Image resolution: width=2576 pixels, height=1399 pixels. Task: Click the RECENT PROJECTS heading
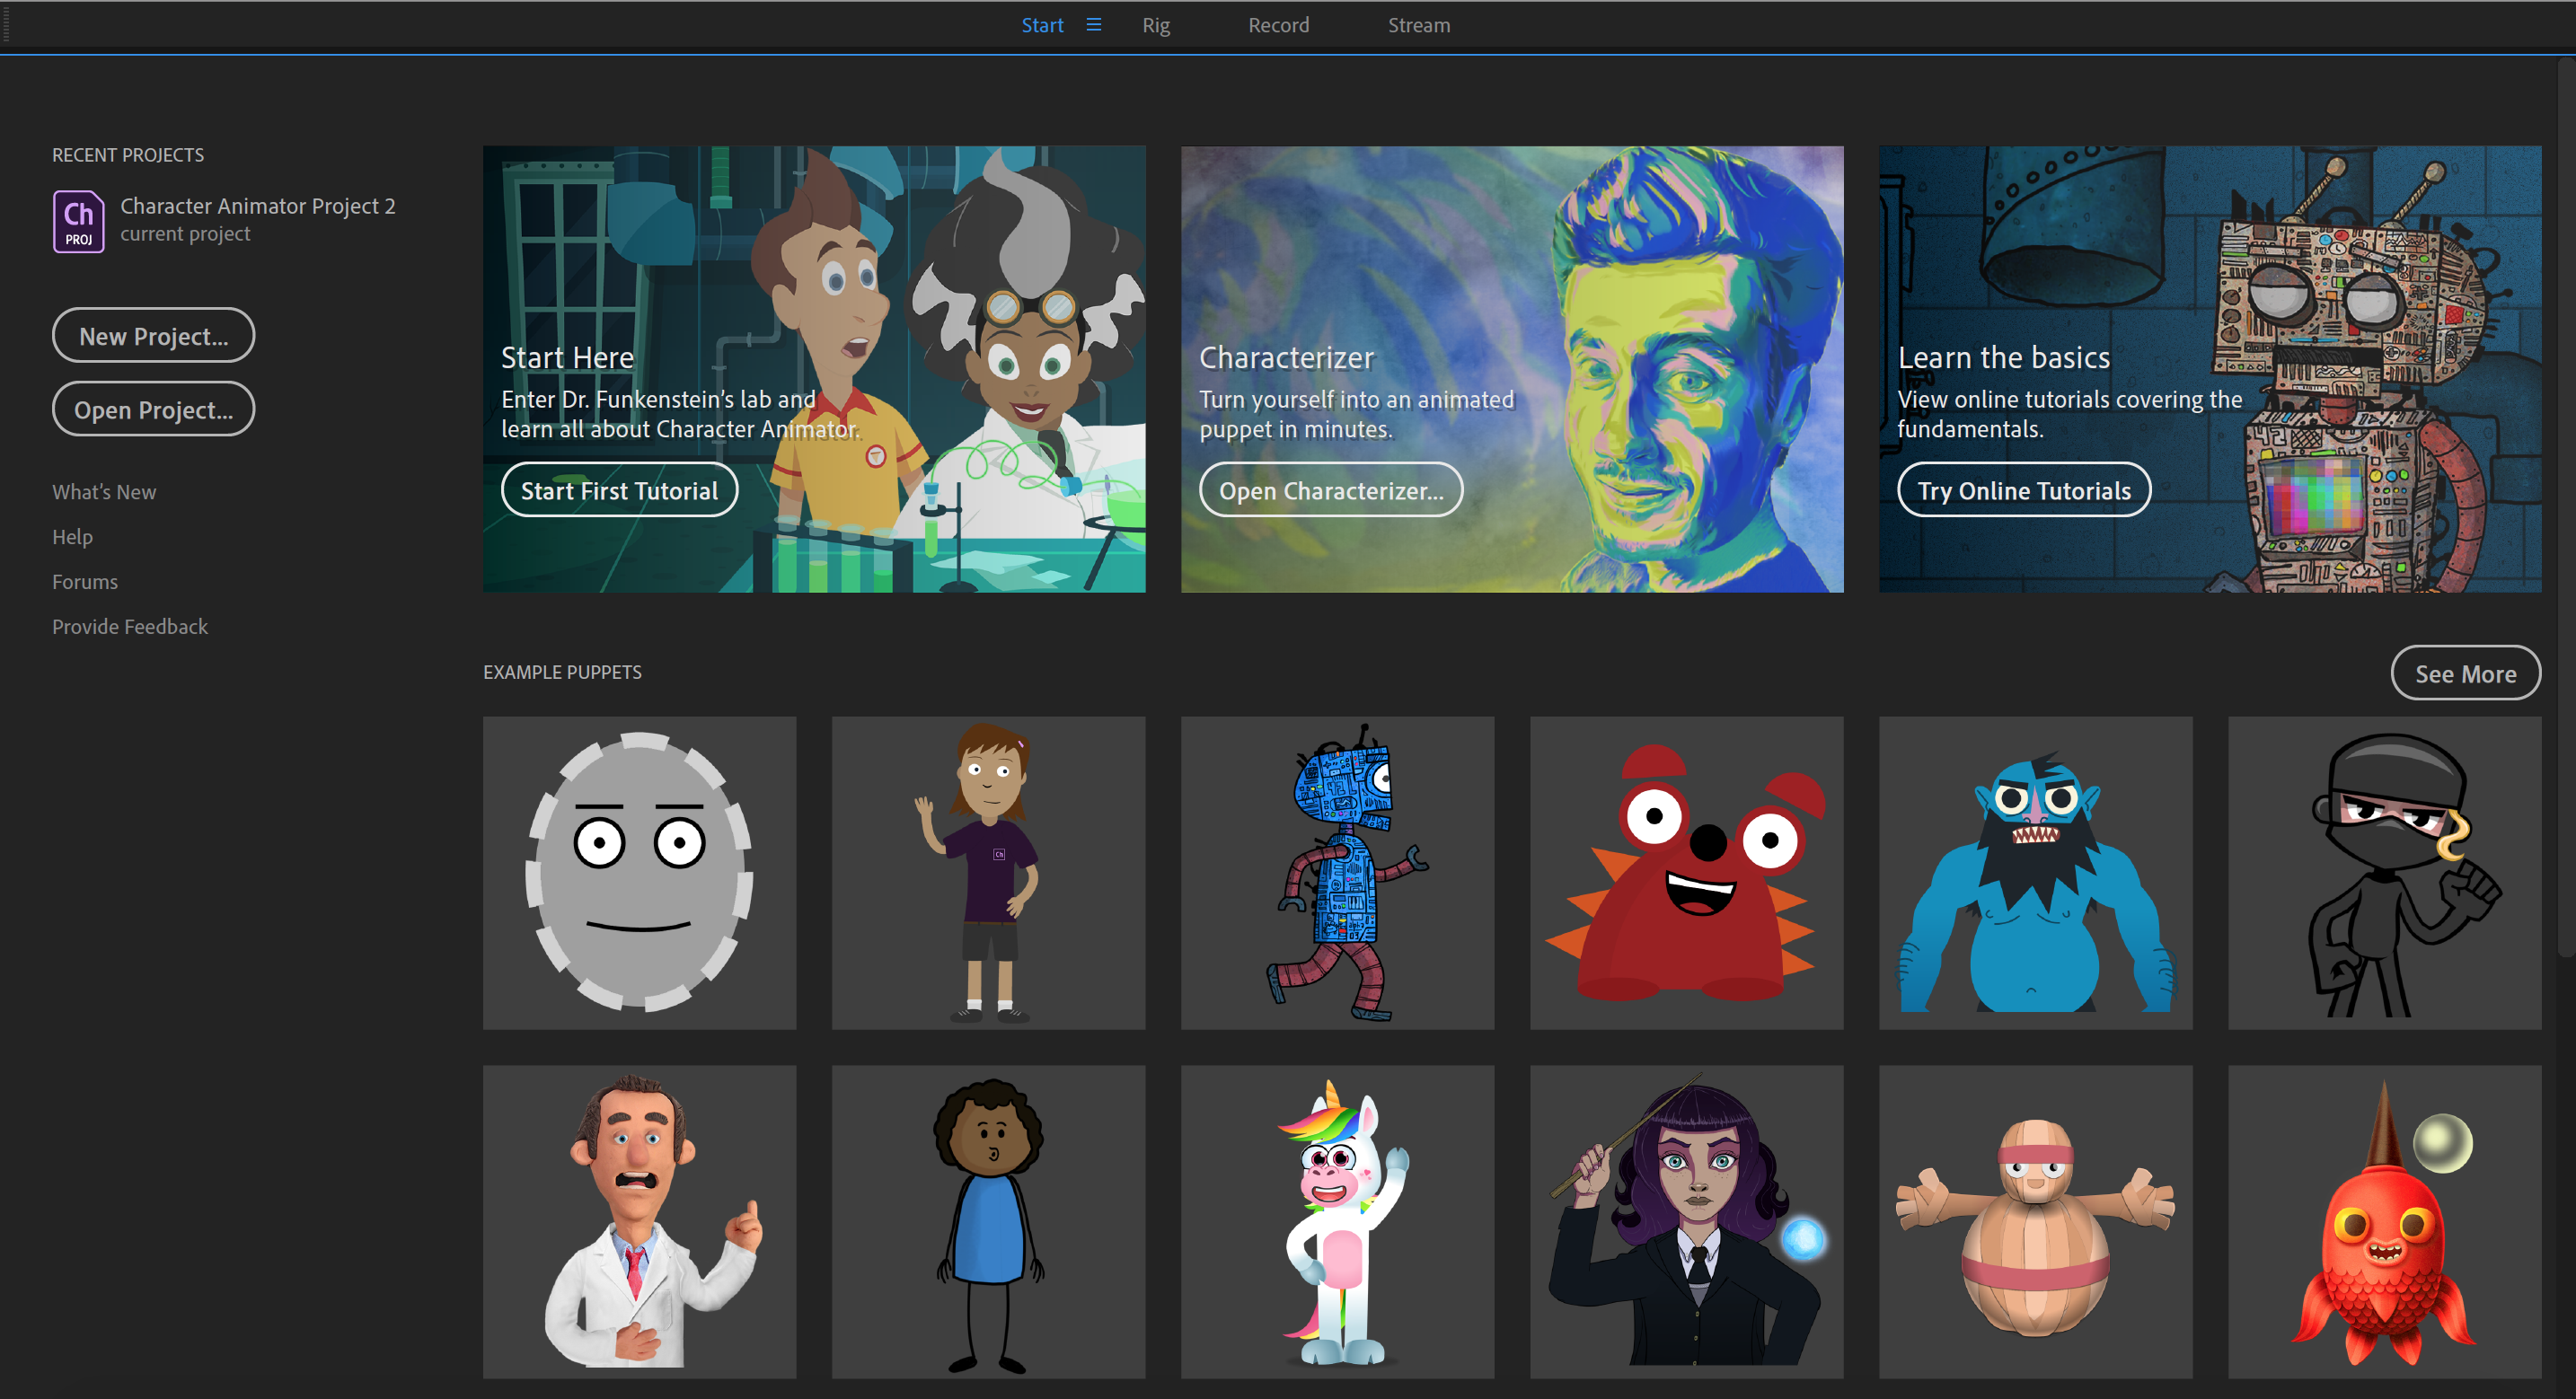[128, 155]
